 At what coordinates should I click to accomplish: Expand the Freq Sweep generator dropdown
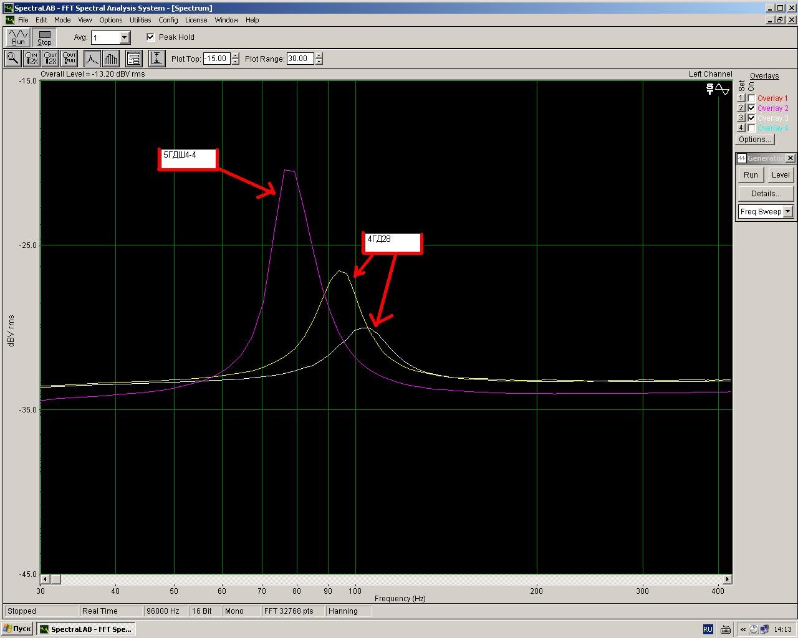click(787, 212)
